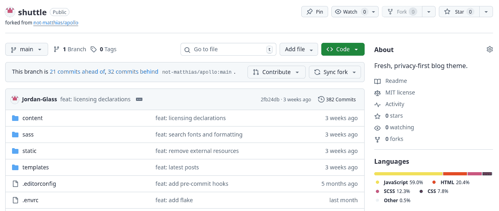
Task: Open the content folder
Action: [x=32, y=118]
